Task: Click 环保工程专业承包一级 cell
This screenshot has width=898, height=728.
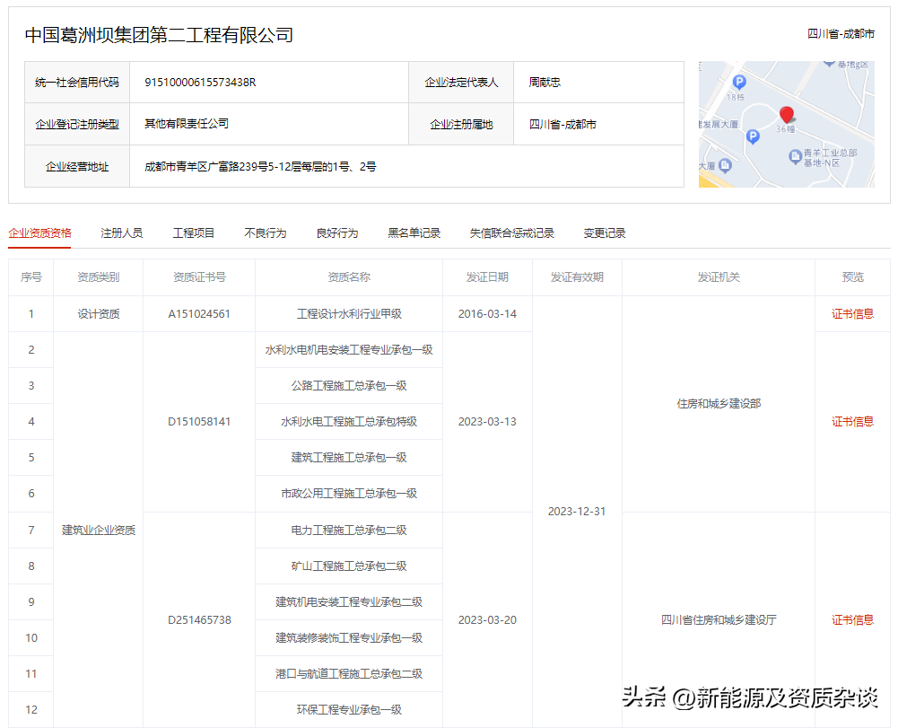Action: tap(349, 710)
